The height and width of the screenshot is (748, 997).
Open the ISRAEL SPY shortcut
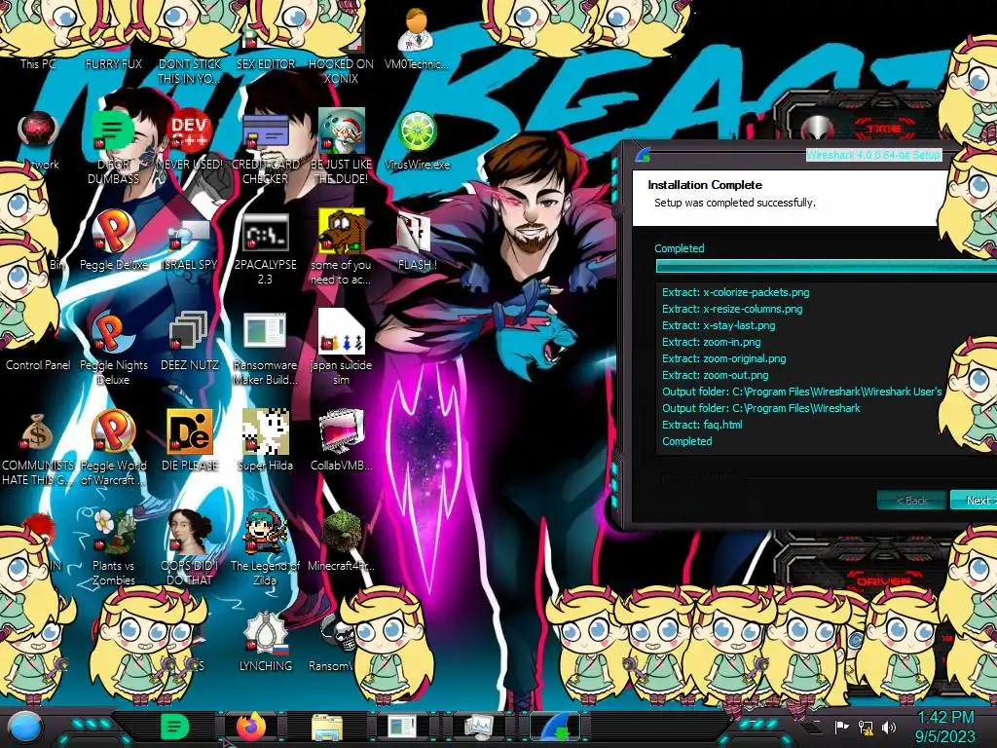tap(190, 244)
